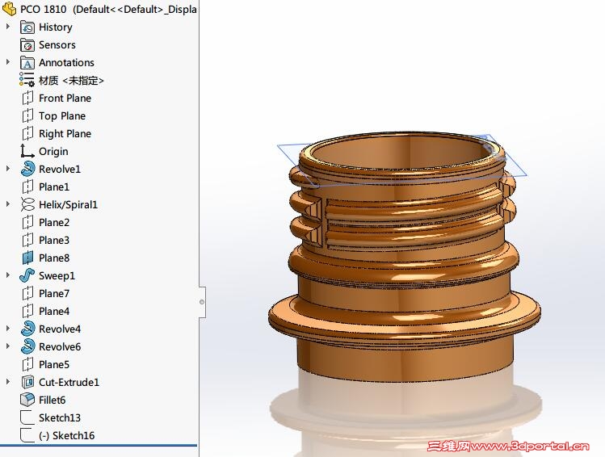The height and width of the screenshot is (457, 605).
Task: Select the Sweep1 label
Action: pos(57,276)
